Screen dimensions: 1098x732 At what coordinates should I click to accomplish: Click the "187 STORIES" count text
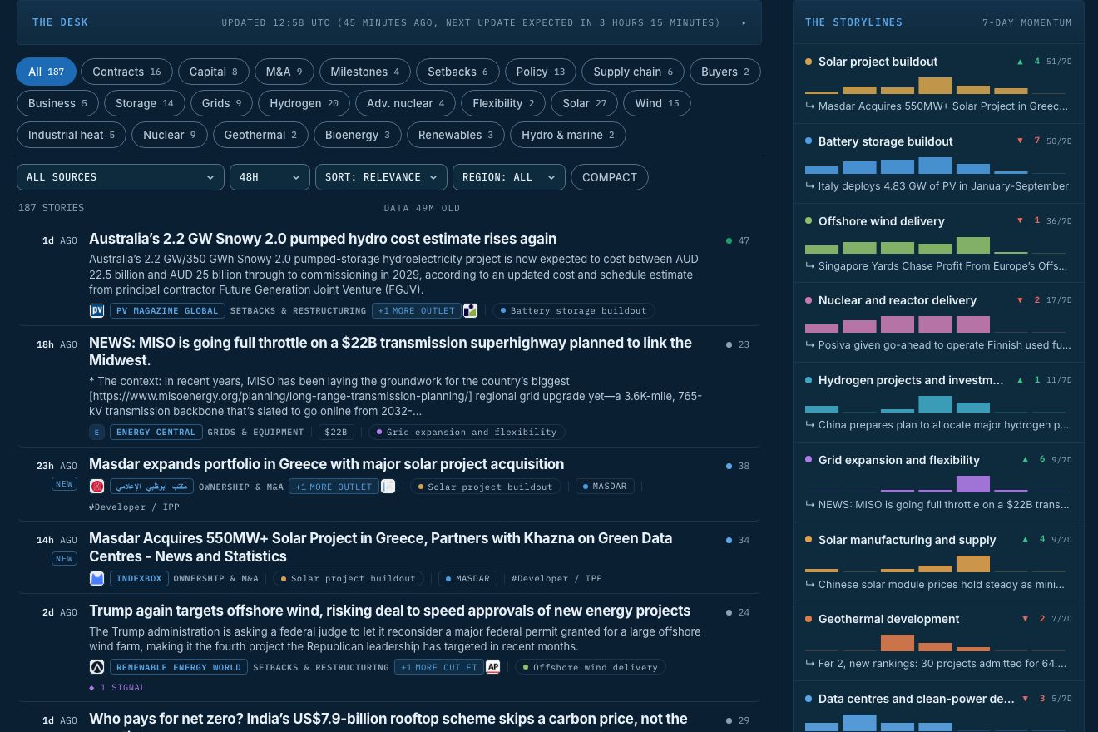tap(51, 208)
